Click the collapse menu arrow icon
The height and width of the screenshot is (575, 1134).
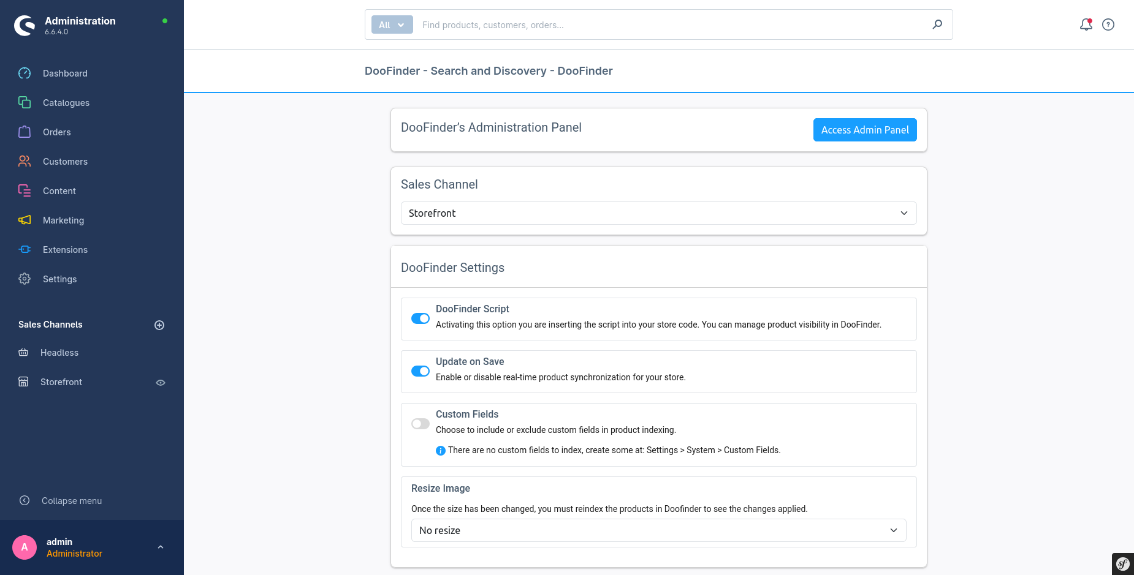[x=25, y=501]
